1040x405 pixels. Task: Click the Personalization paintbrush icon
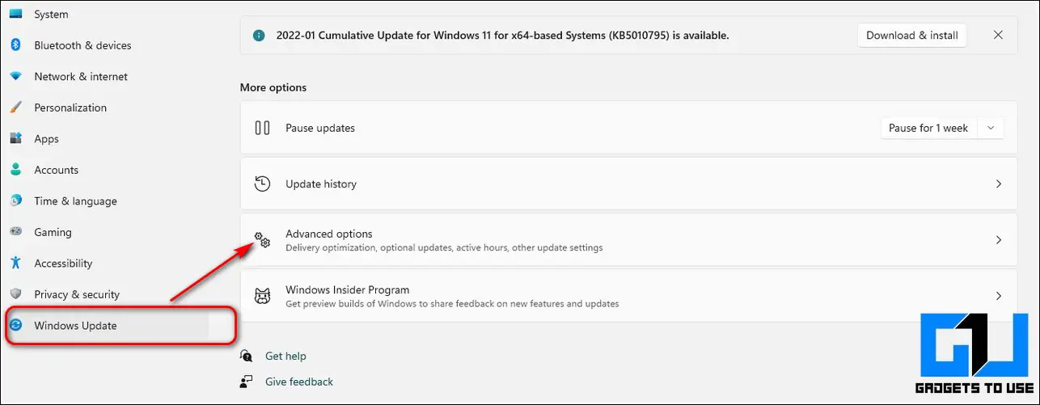pos(15,108)
